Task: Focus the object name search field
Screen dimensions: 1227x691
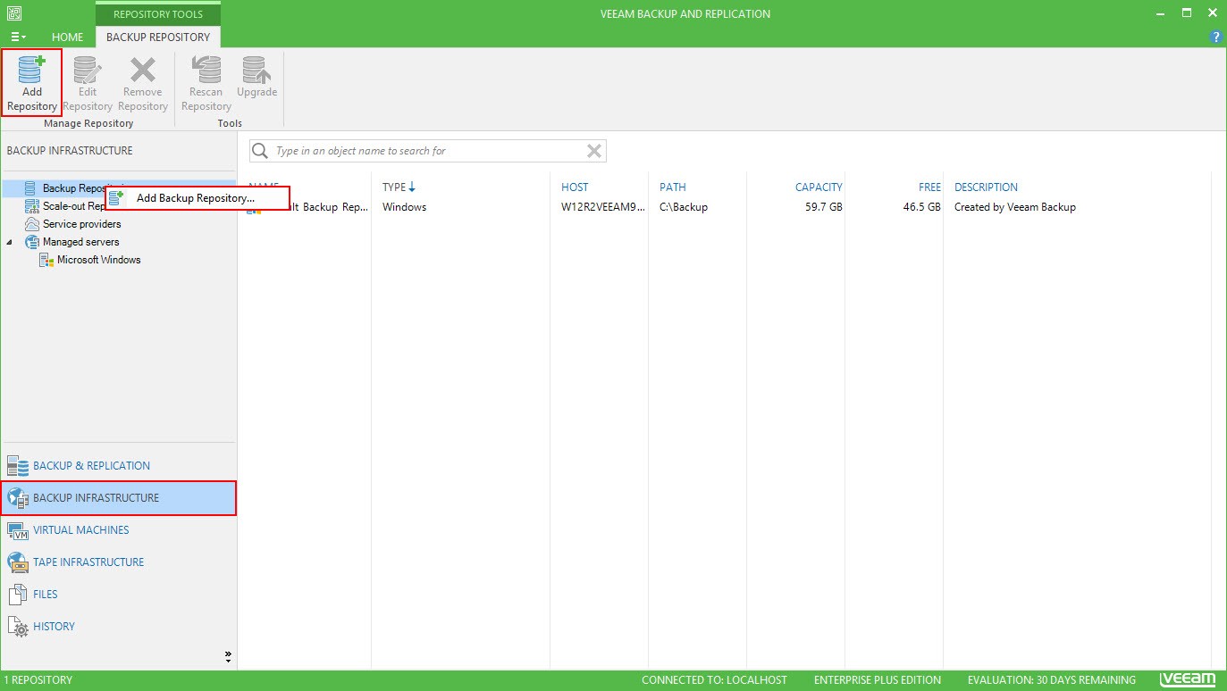Action: point(428,151)
